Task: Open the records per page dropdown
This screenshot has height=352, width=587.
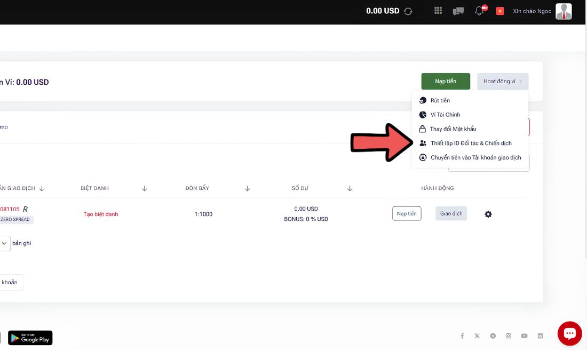Action: point(4,243)
